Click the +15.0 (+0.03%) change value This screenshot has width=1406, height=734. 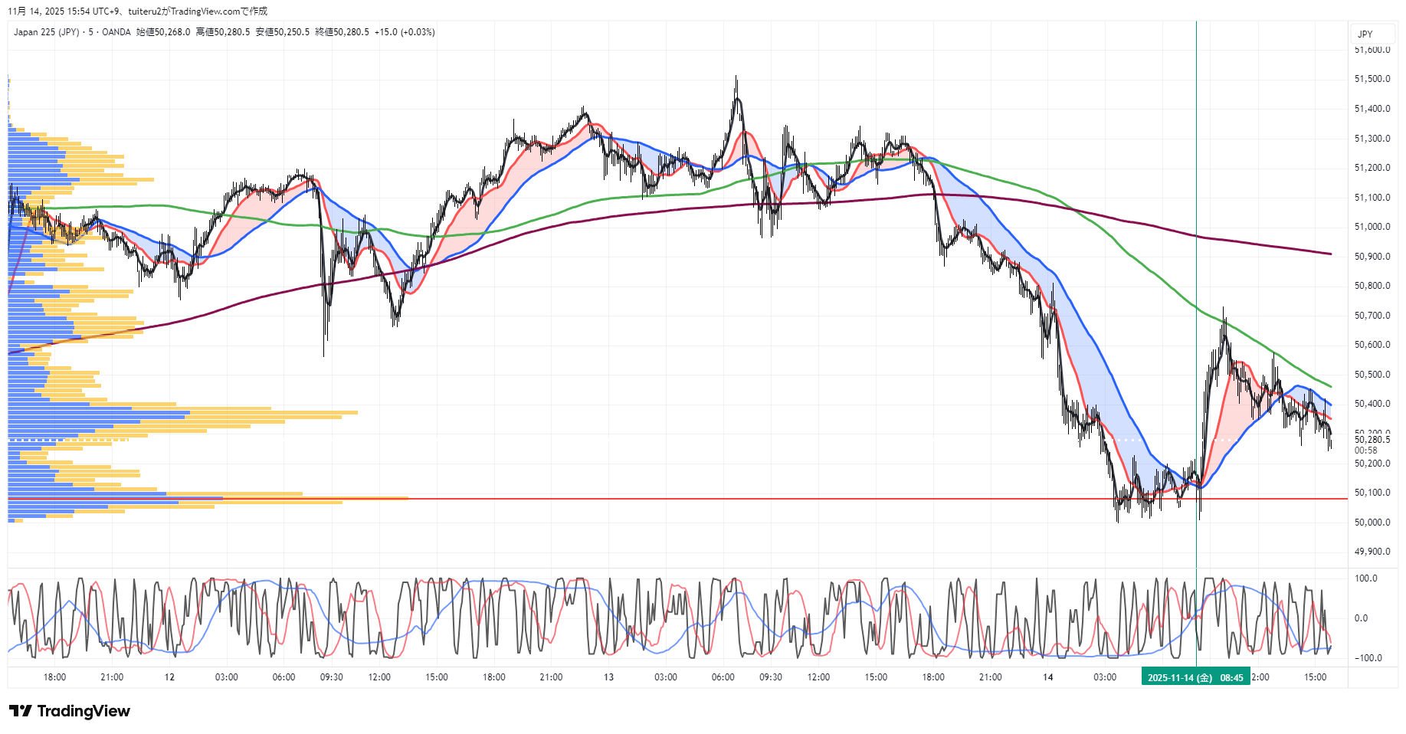(405, 32)
